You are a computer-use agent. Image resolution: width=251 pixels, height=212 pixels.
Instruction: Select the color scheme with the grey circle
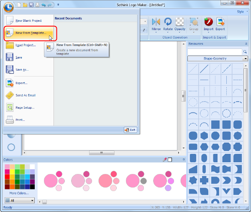pyautogui.click(x=136, y=181)
